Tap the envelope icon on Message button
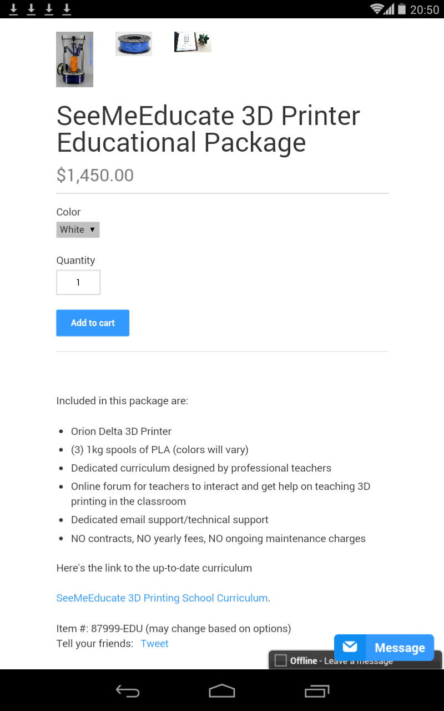Viewport: 444px width, 711px height. click(350, 647)
